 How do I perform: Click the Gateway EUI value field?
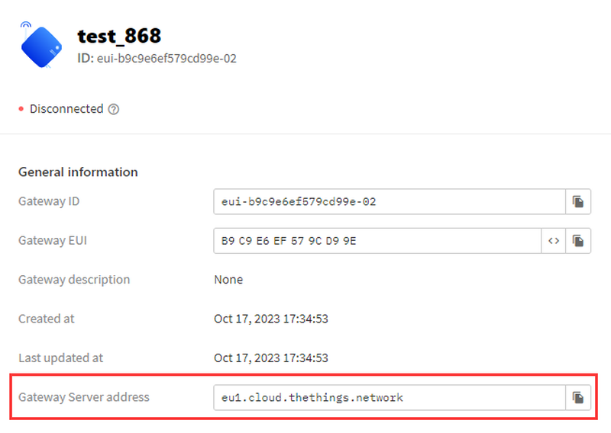(377, 241)
